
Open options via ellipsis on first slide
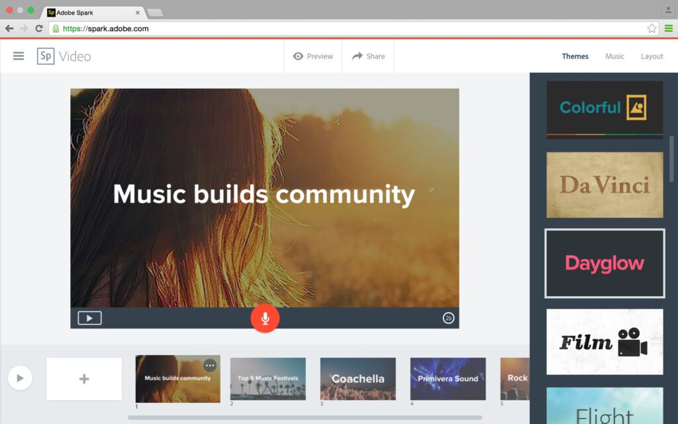click(211, 365)
